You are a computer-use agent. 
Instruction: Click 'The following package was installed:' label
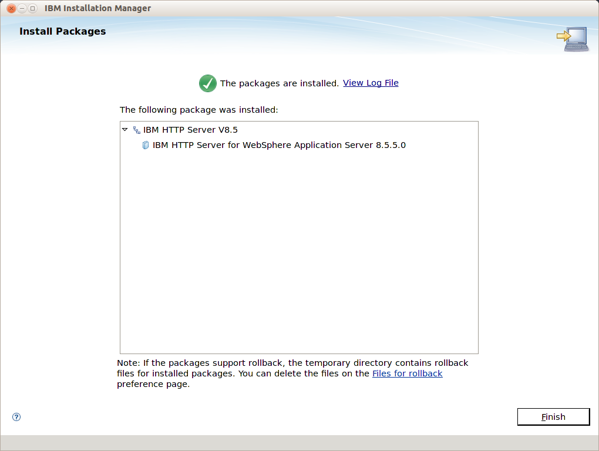[198, 110]
